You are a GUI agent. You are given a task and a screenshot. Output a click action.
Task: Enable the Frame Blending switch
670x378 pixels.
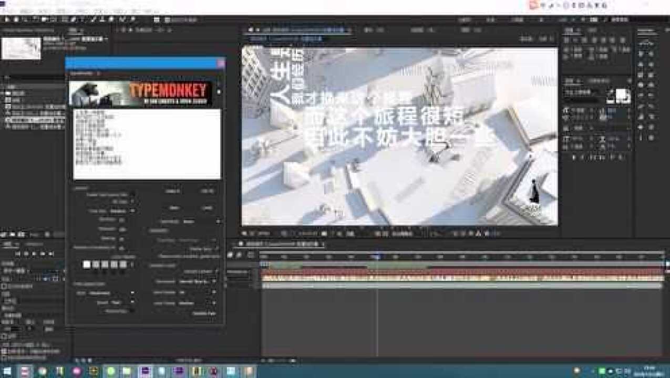click(x=230, y=254)
